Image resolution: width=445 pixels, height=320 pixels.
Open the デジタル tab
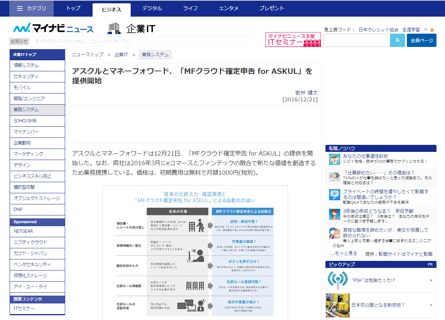(x=152, y=8)
